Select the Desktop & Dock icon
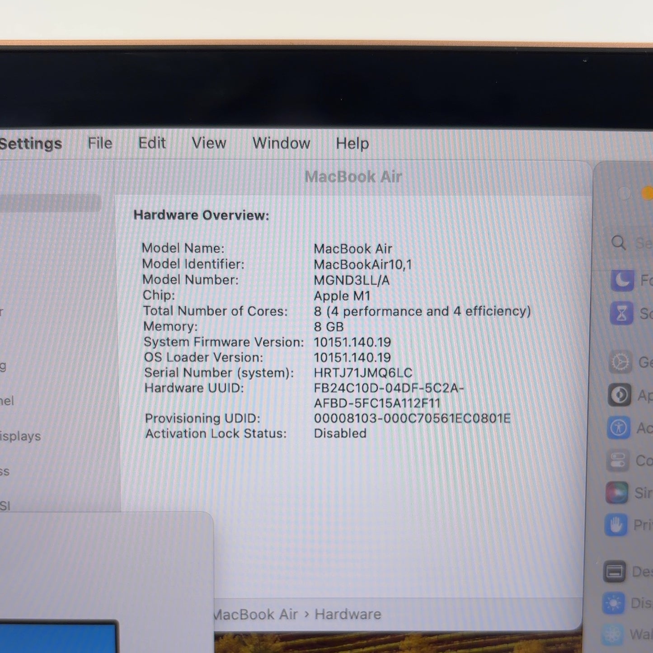The width and height of the screenshot is (653, 653). (615, 572)
